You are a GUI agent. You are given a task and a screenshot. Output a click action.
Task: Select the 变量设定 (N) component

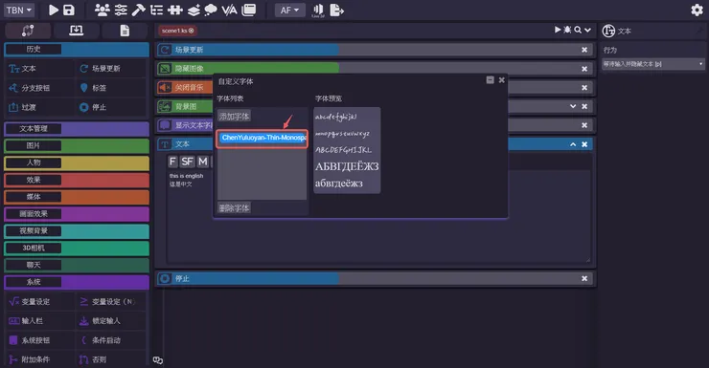point(111,302)
